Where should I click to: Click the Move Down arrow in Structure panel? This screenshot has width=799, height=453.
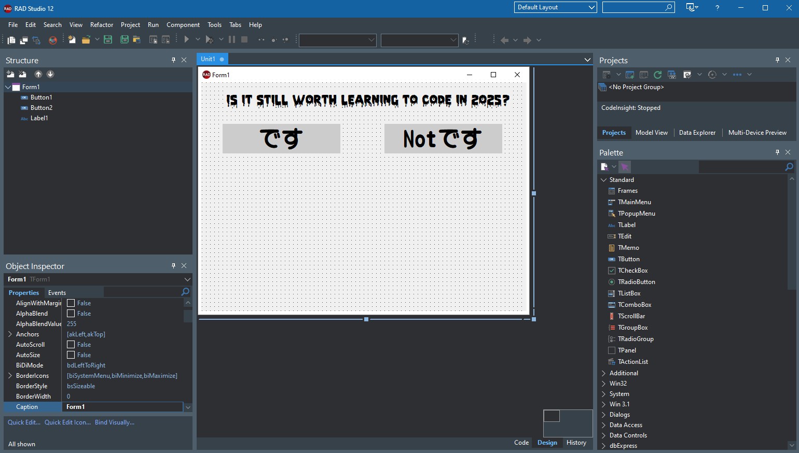pos(50,74)
